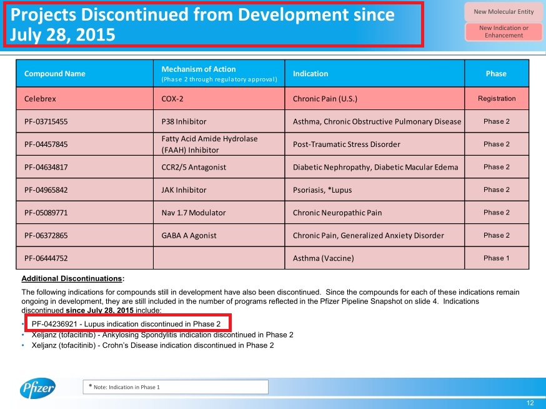The image size is (546, 409).
Task: Select compound cell 'PF-05089771'
Action: click(x=84, y=213)
